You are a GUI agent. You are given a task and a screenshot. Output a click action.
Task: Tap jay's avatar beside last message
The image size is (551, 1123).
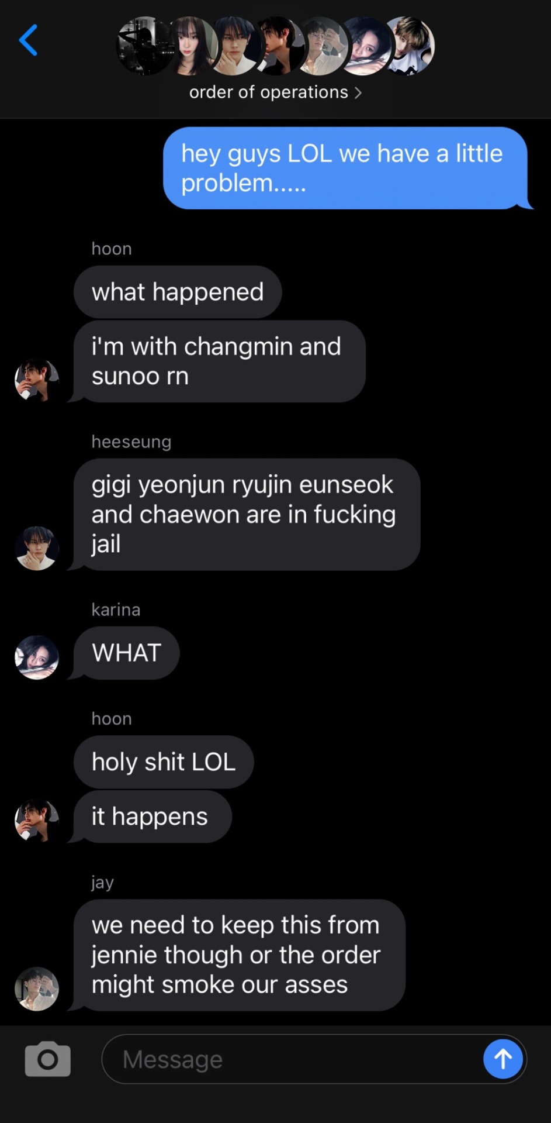pyautogui.click(x=36, y=989)
